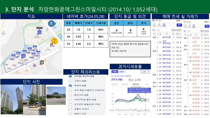Open the 33평 size dropdown on price chart

145,71
